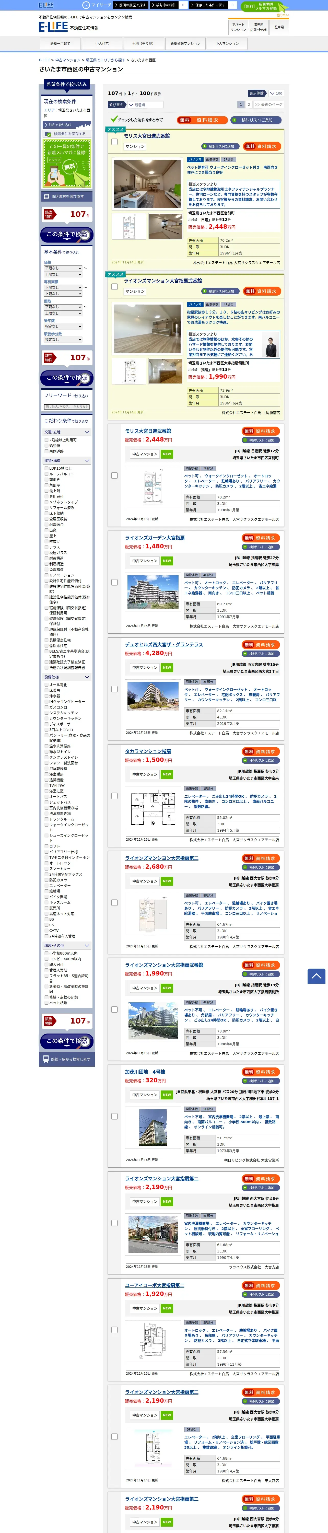The image size is (328, 1533).
Task: Check the box for featured モリス大宮日進弐番館
Action: click(114, 142)
